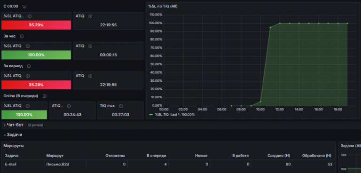Screen dimensions: 361x173
Task: Sort table by Задача column
Action: (x=12, y=156)
